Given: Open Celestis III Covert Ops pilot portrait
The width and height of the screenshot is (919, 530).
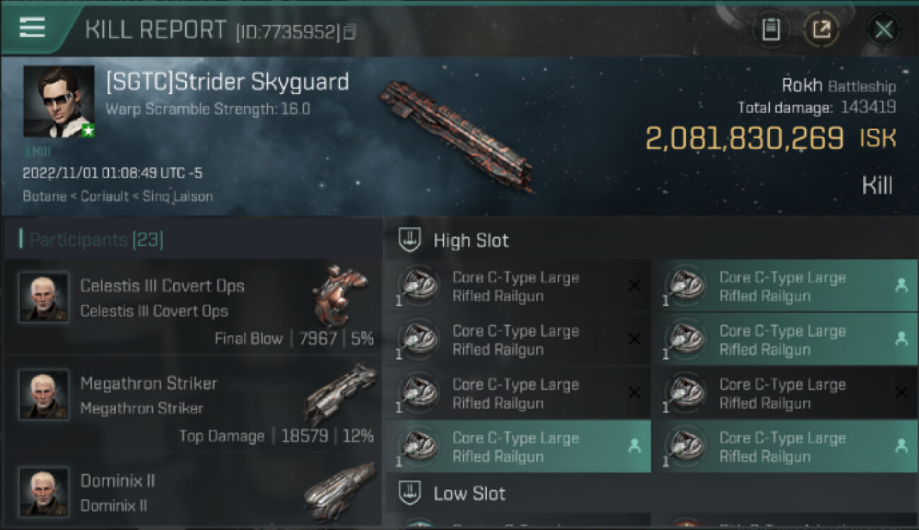Looking at the screenshot, I should coord(44,298).
